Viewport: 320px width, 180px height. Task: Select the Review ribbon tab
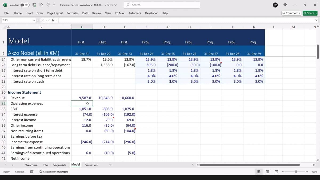(x=97, y=13)
